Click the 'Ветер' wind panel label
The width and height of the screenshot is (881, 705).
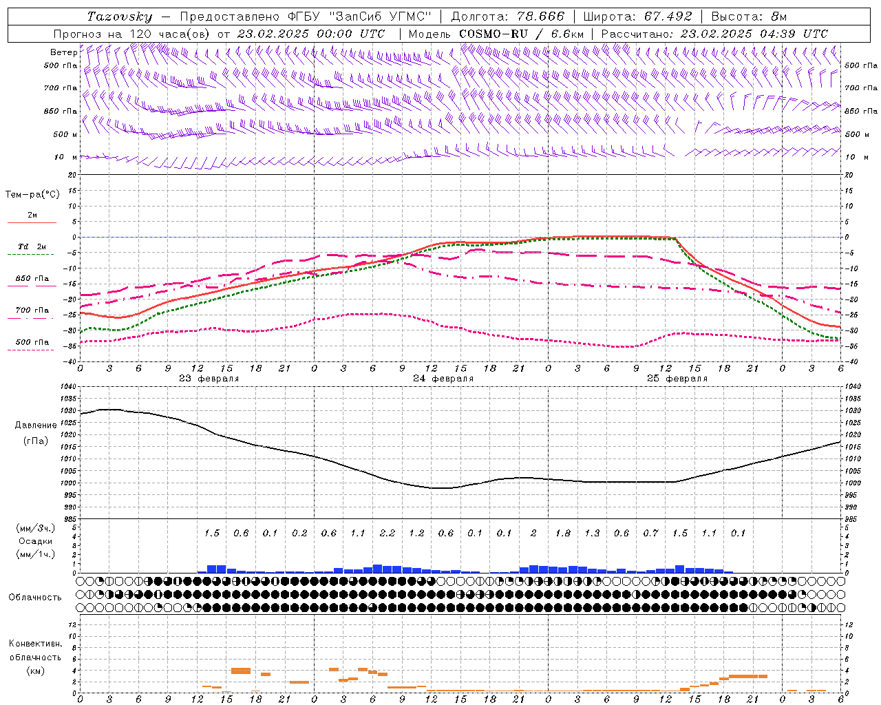(x=63, y=52)
